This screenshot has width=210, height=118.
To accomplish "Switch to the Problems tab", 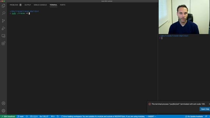I will [x=14, y=5].
